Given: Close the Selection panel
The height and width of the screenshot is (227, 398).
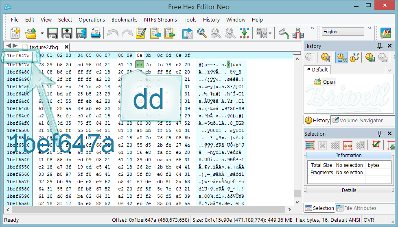Looking at the screenshot, I should coord(389,134).
